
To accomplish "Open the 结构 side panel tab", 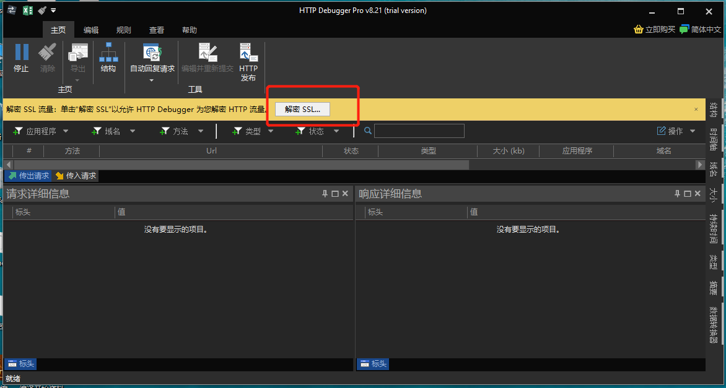I will click(x=714, y=110).
